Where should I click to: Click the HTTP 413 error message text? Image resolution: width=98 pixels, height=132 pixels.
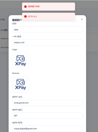tap(32, 17)
